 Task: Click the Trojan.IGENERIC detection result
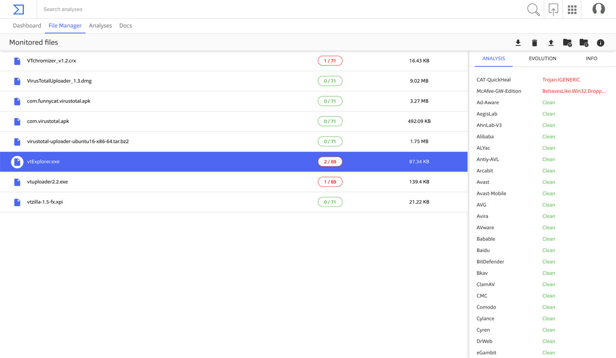click(x=561, y=80)
